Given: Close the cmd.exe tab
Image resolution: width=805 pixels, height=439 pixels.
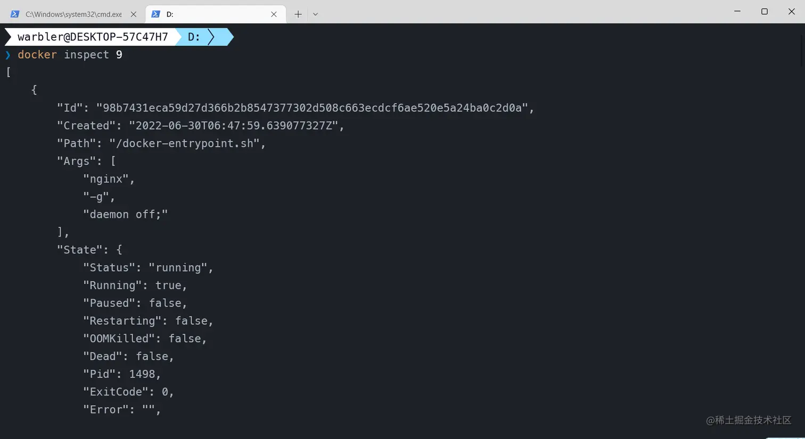Looking at the screenshot, I should [134, 14].
